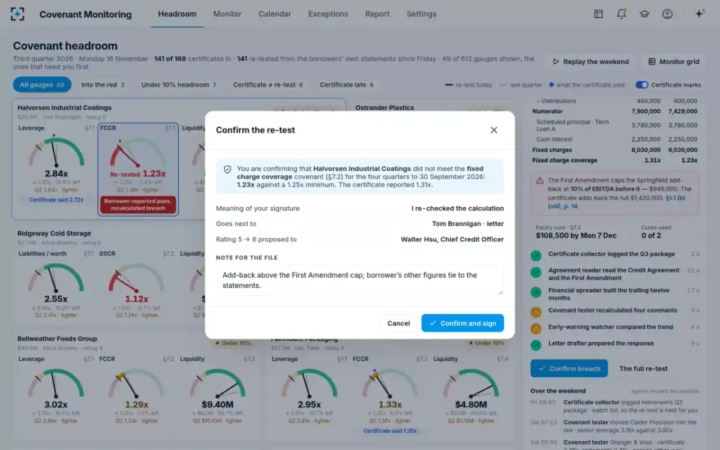
Task: Select the $4.80M Liquidity gauge
Action: click(x=471, y=390)
